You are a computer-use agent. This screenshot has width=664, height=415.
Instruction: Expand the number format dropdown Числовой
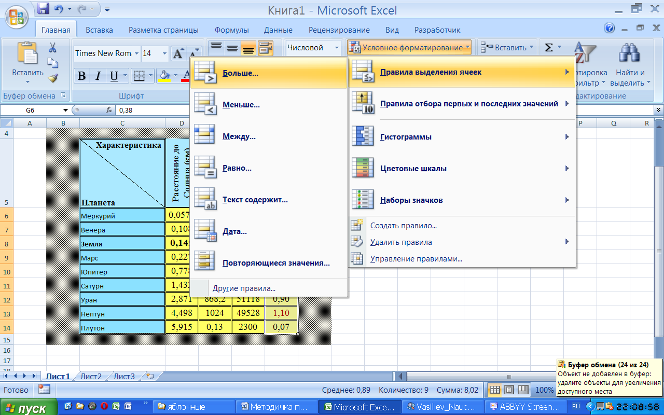337,48
